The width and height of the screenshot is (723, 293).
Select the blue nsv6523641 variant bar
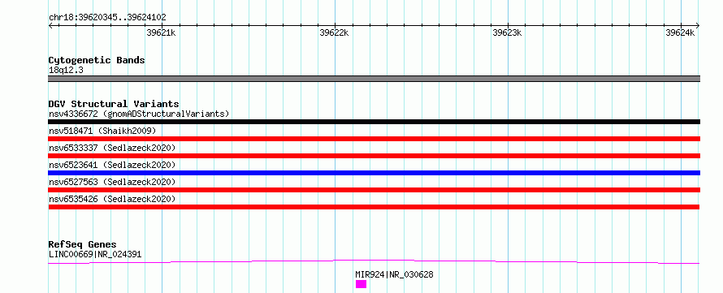coord(374,173)
